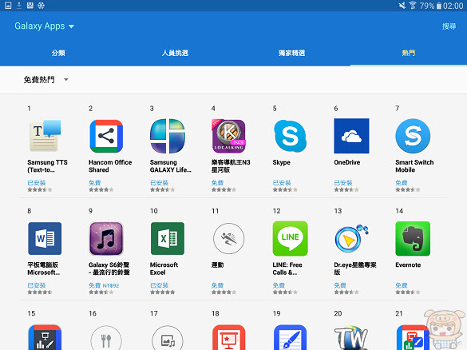
Task: Open the Skype app icon ranked 5
Action: coord(290,136)
